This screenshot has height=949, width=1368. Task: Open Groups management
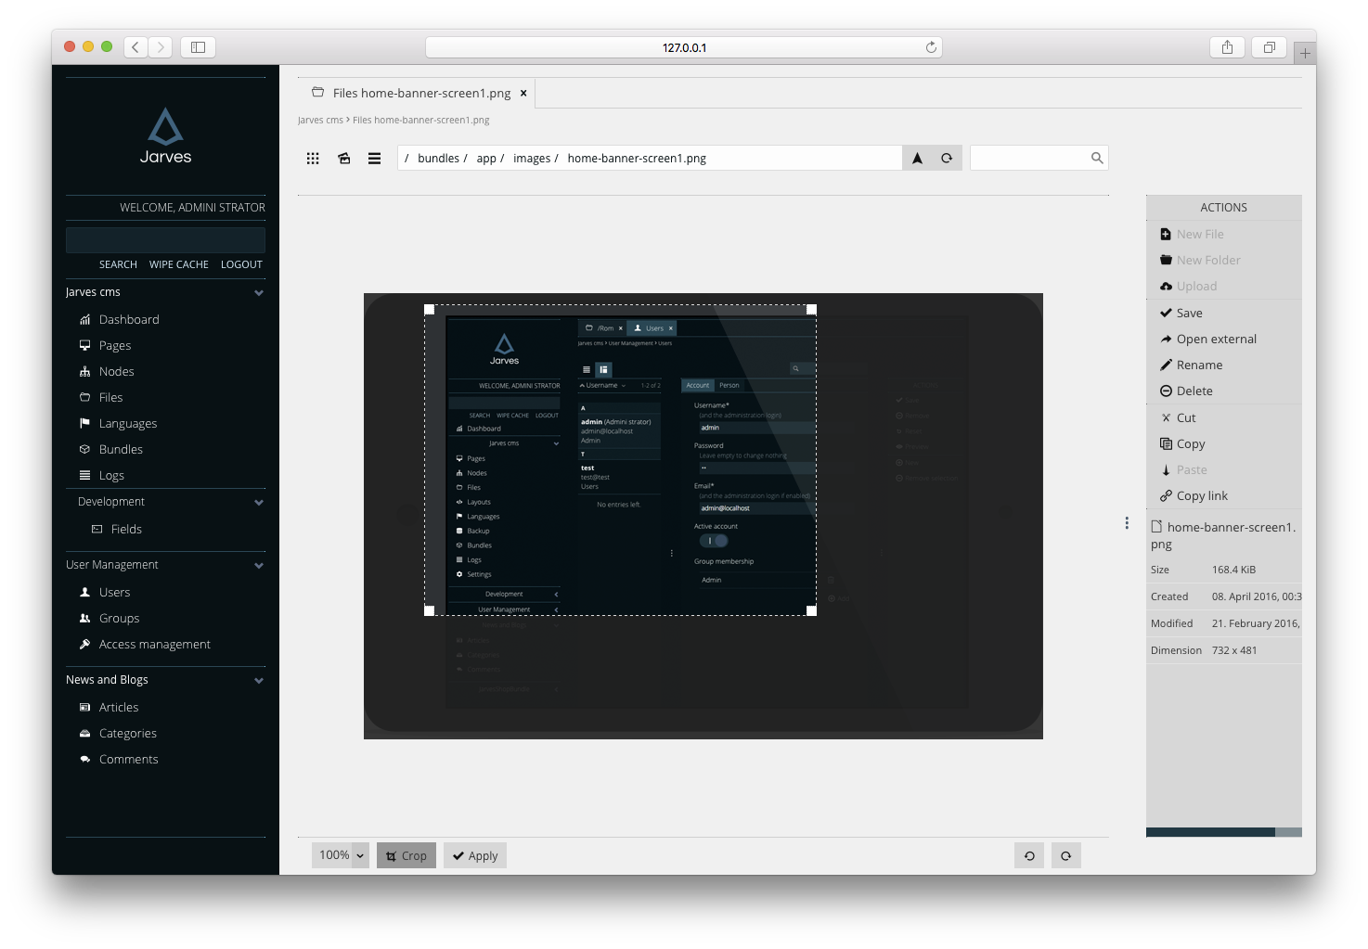[x=119, y=618]
